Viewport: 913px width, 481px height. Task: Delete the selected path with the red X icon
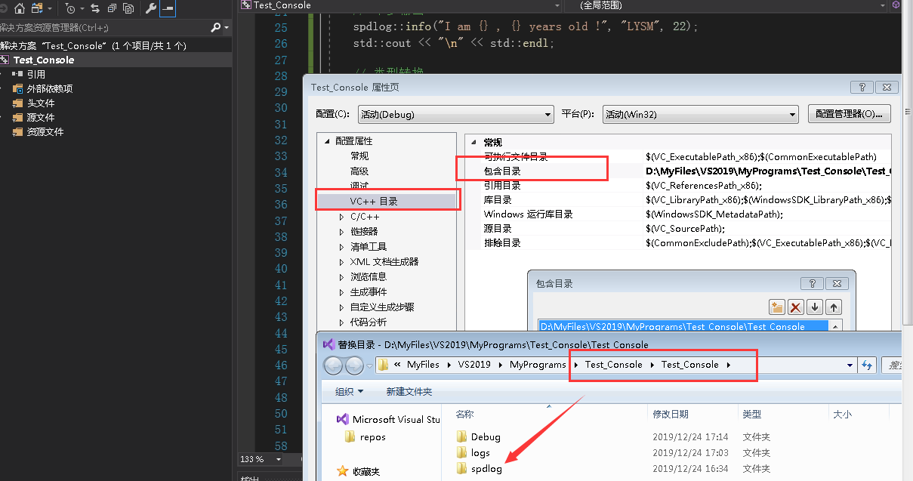pyautogui.click(x=797, y=307)
